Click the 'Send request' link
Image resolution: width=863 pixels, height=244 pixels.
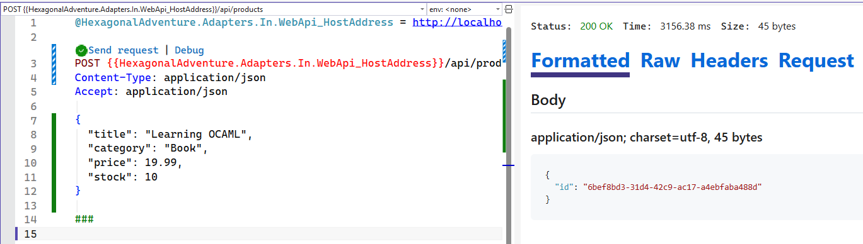(124, 50)
